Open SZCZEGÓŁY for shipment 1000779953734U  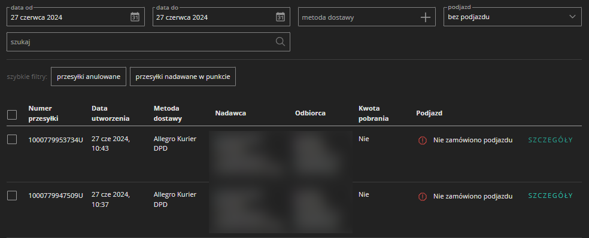(550, 140)
